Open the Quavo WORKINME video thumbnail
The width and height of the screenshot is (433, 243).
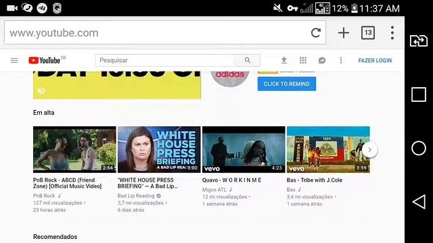244,150
